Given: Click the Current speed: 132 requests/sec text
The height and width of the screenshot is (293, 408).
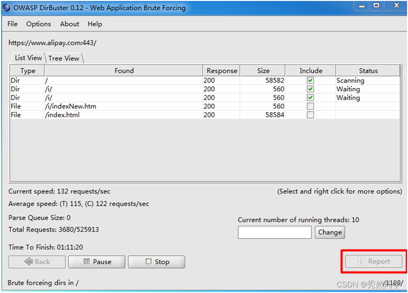Looking at the screenshot, I should pyautogui.click(x=59, y=191).
